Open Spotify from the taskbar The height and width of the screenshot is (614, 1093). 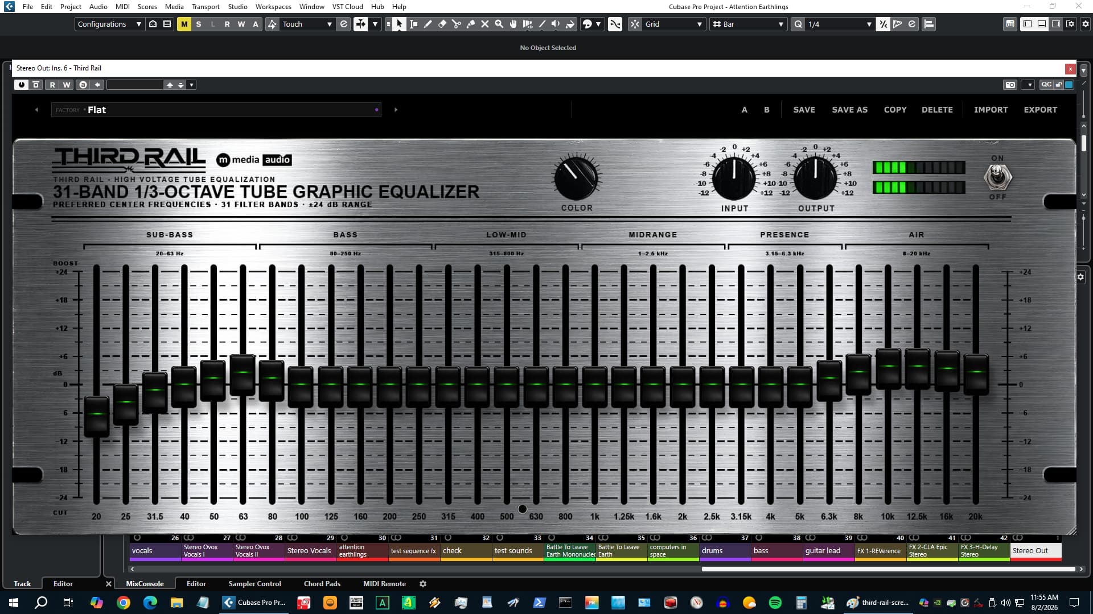tap(775, 603)
